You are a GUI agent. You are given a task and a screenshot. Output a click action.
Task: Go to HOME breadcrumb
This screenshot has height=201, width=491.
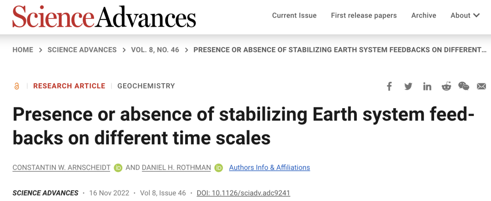23,50
